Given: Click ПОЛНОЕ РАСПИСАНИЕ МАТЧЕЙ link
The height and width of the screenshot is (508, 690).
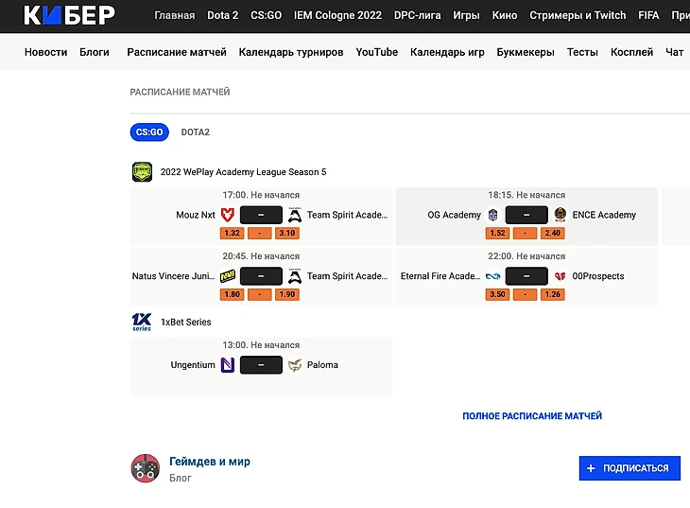Looking at the screenshot, I should 532,416.
